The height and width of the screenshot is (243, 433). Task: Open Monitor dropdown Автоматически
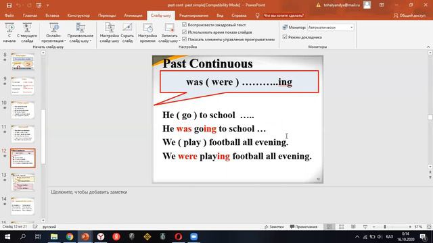pos(331,28)
